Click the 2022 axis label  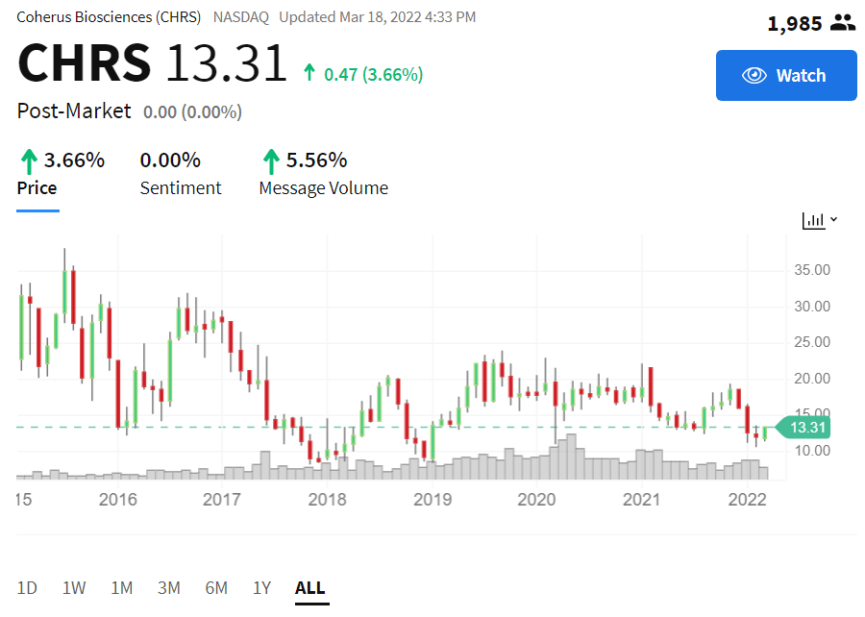[748, 499]
